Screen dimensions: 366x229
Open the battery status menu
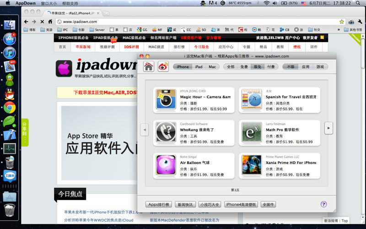[x=289, y=3]
